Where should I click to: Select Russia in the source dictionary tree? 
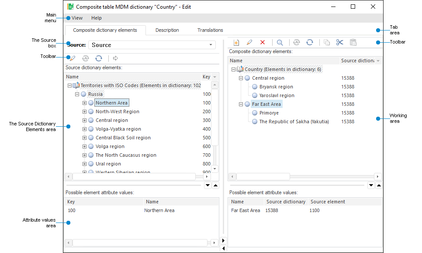[x=97, y=94]
